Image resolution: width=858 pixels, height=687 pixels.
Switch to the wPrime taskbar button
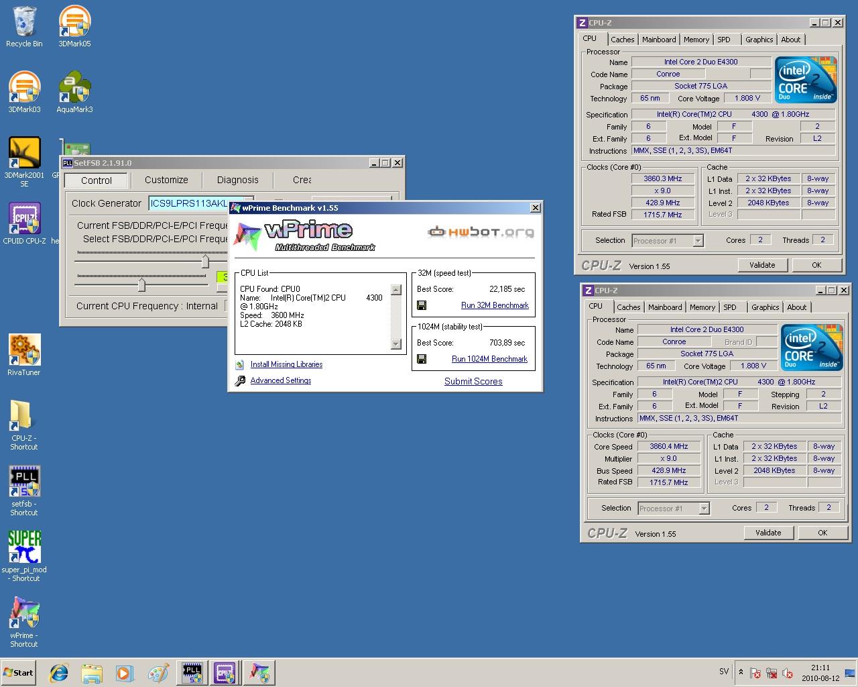click(259, 672)
